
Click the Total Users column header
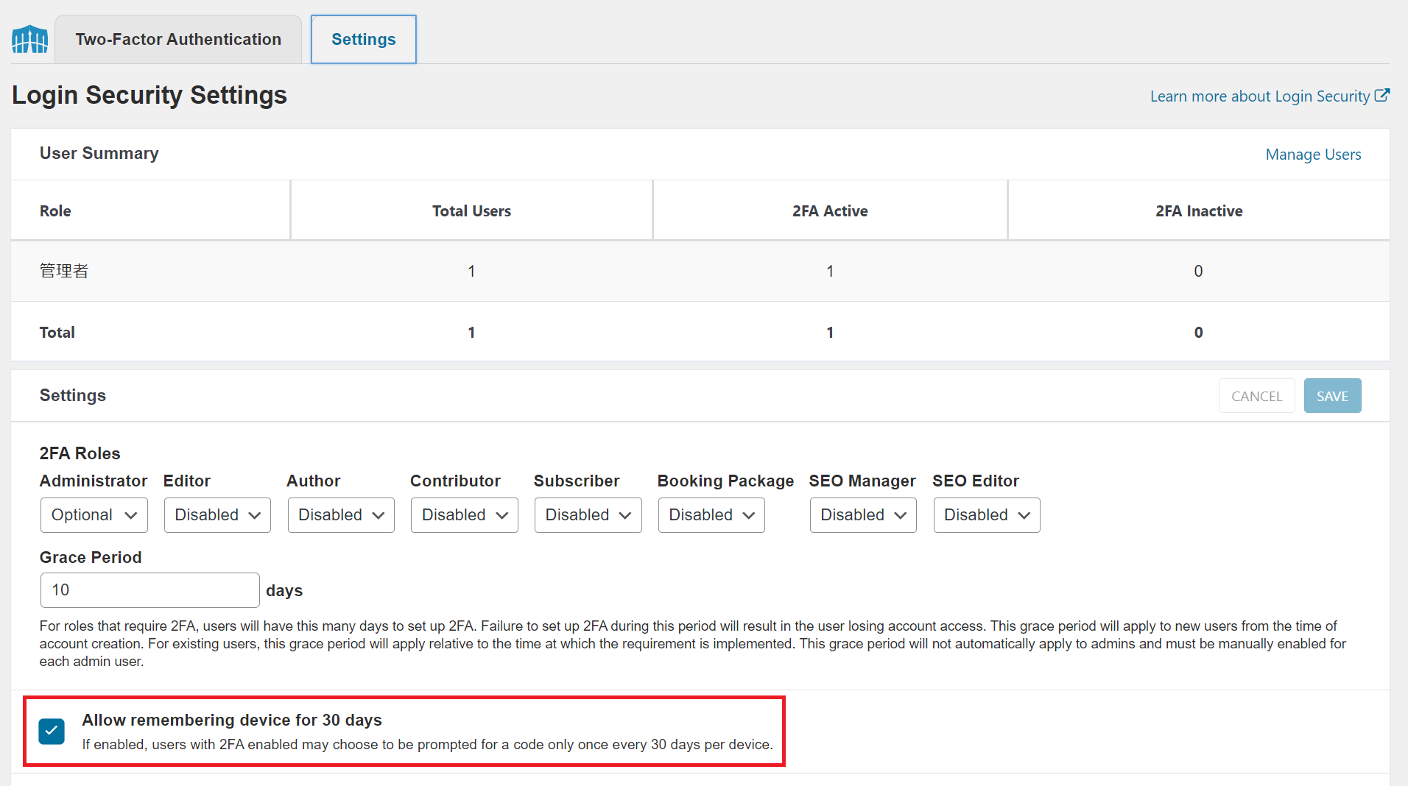tap(471, 211)
